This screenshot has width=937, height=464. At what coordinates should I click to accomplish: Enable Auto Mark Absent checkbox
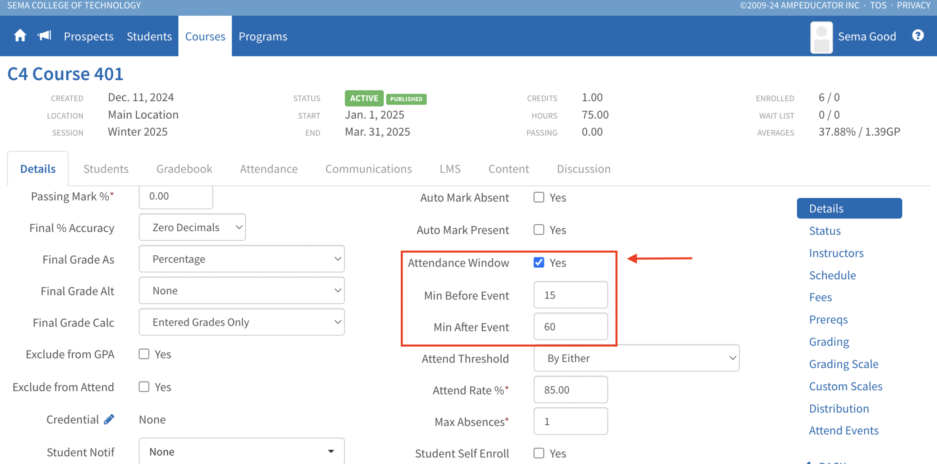click(x=539, y=197)
